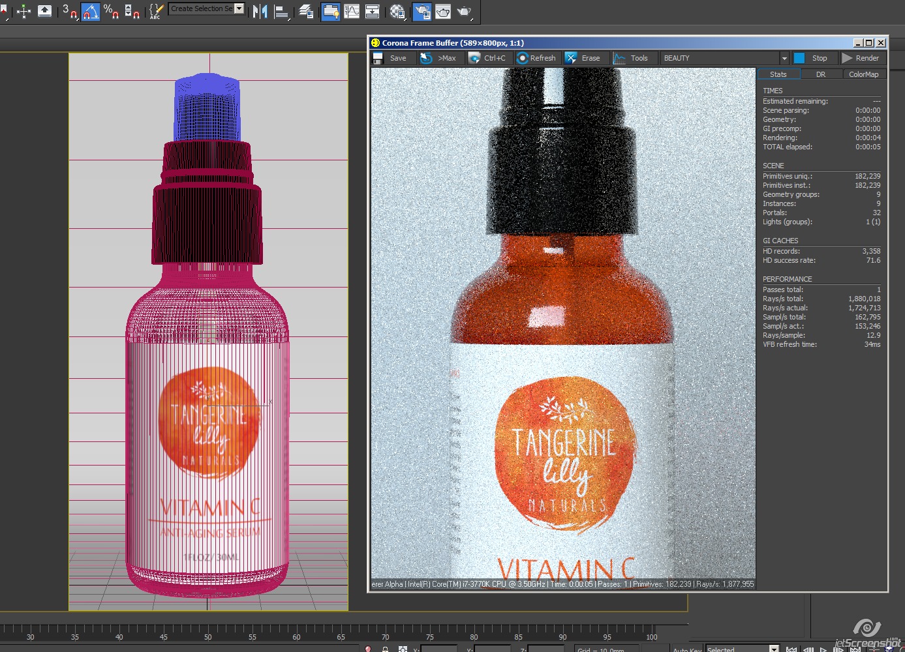
Task: Maximize the Corona Frame Buffer window
Action: (x=869, y=43)
